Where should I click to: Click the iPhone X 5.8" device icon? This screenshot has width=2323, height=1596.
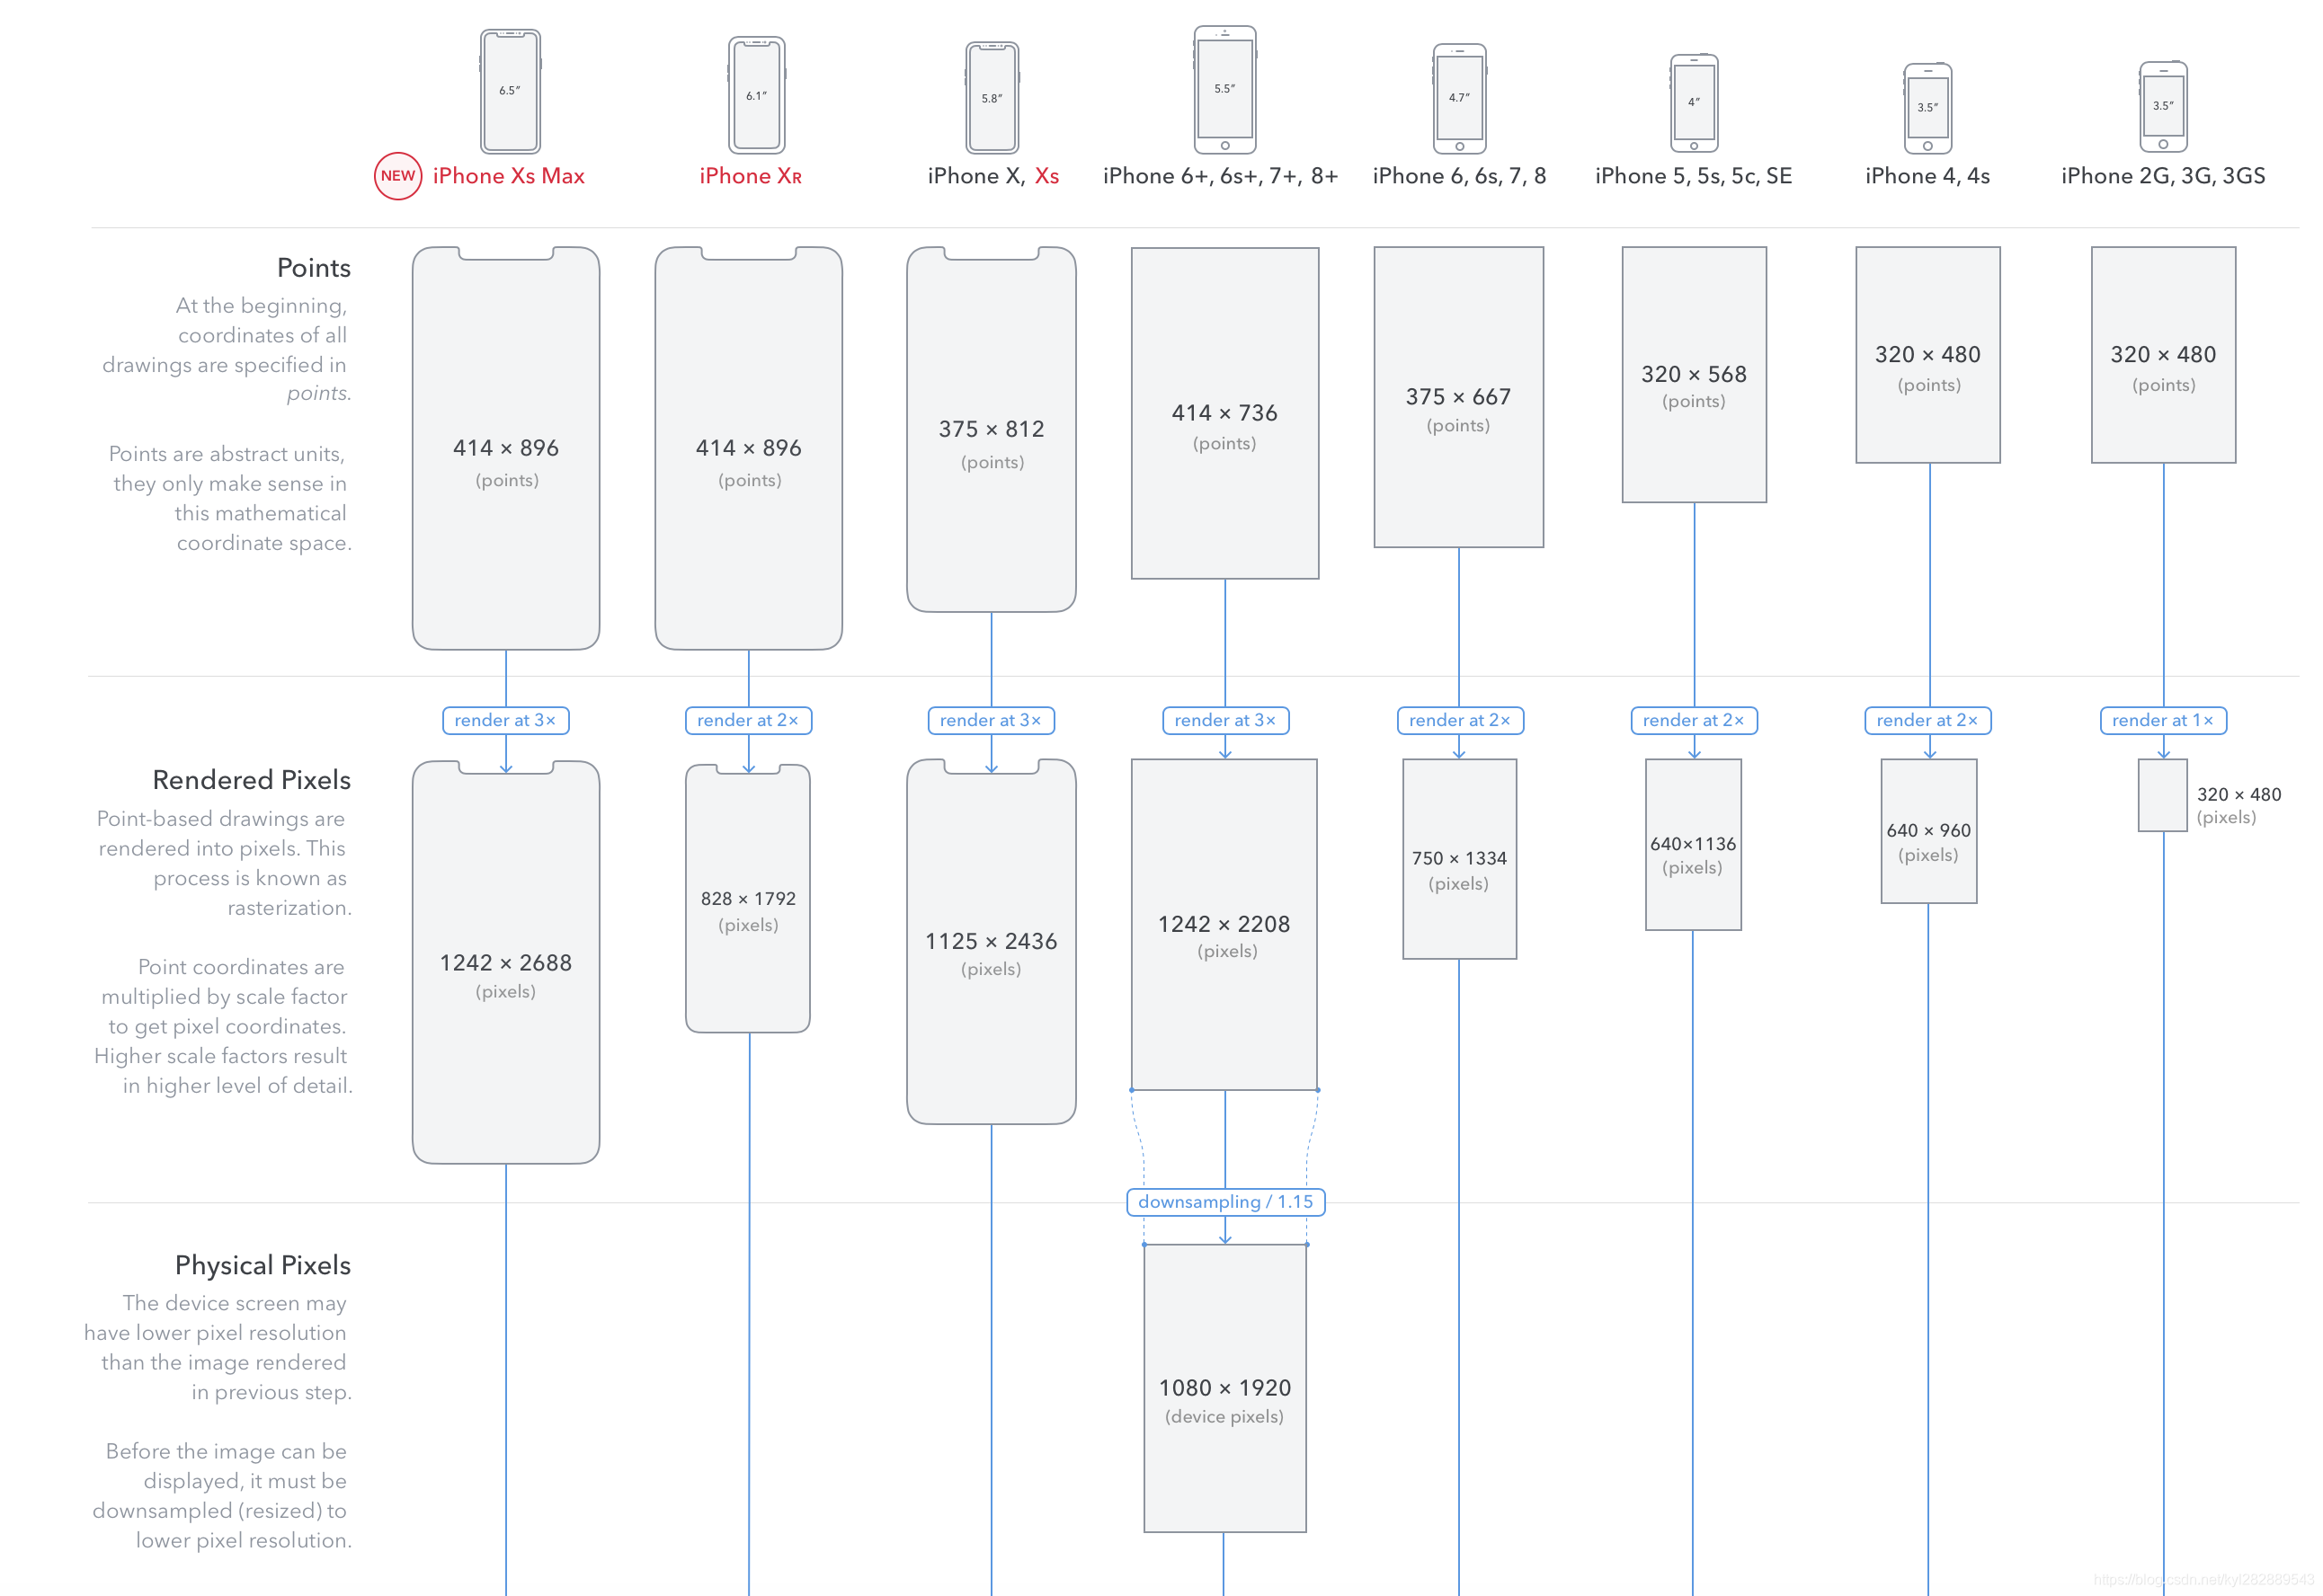[992, 97]
